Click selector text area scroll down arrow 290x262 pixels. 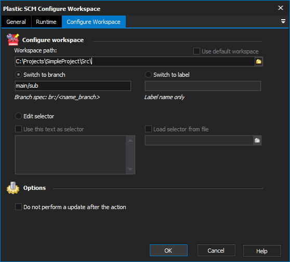pyautogui.click(x=130, y=169)
